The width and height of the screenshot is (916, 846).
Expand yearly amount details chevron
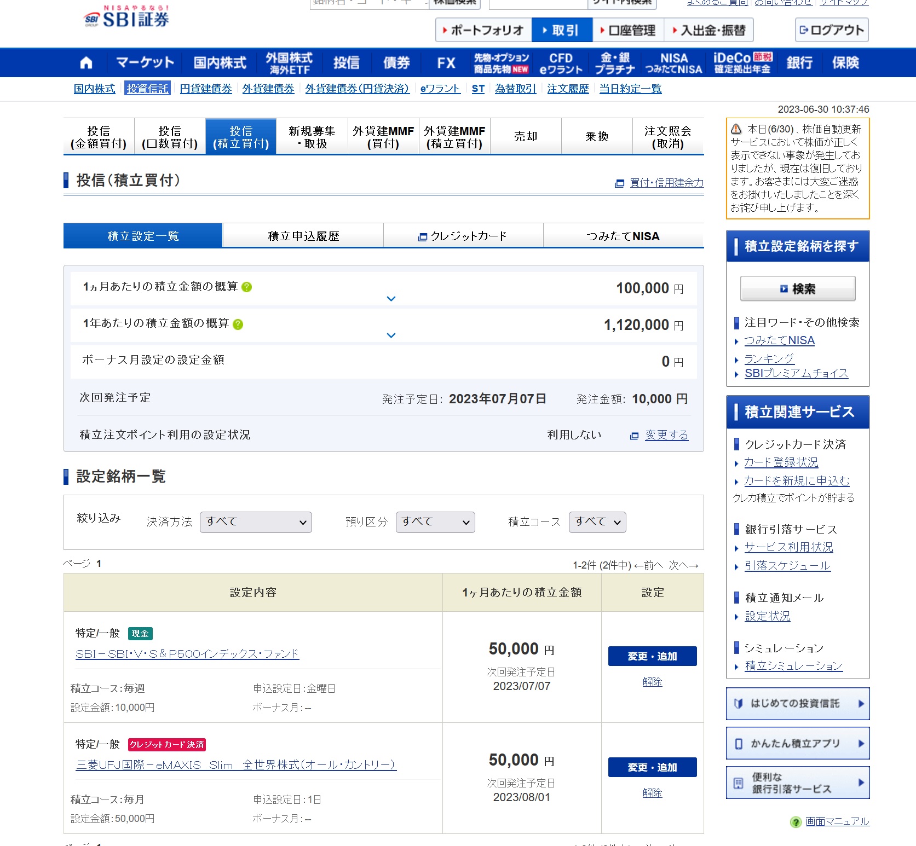pyautogui.click(x=391, y=335)
